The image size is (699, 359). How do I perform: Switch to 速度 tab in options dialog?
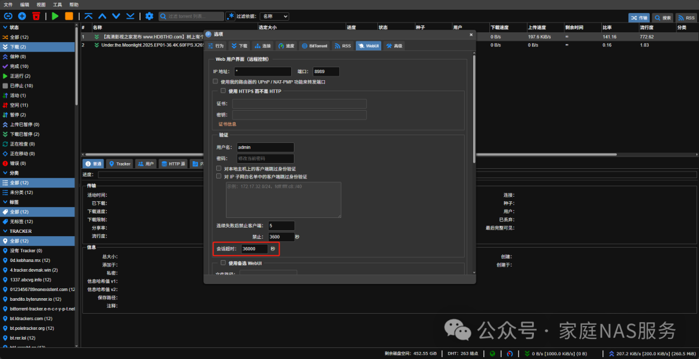[x=286, y=45]
